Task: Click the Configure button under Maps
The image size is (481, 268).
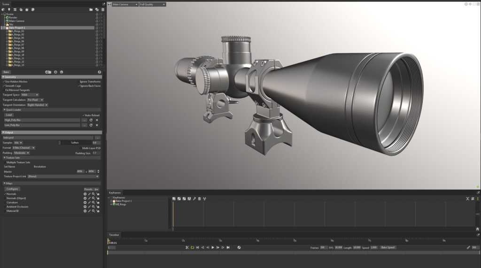Action: click(x=13, y=189)
